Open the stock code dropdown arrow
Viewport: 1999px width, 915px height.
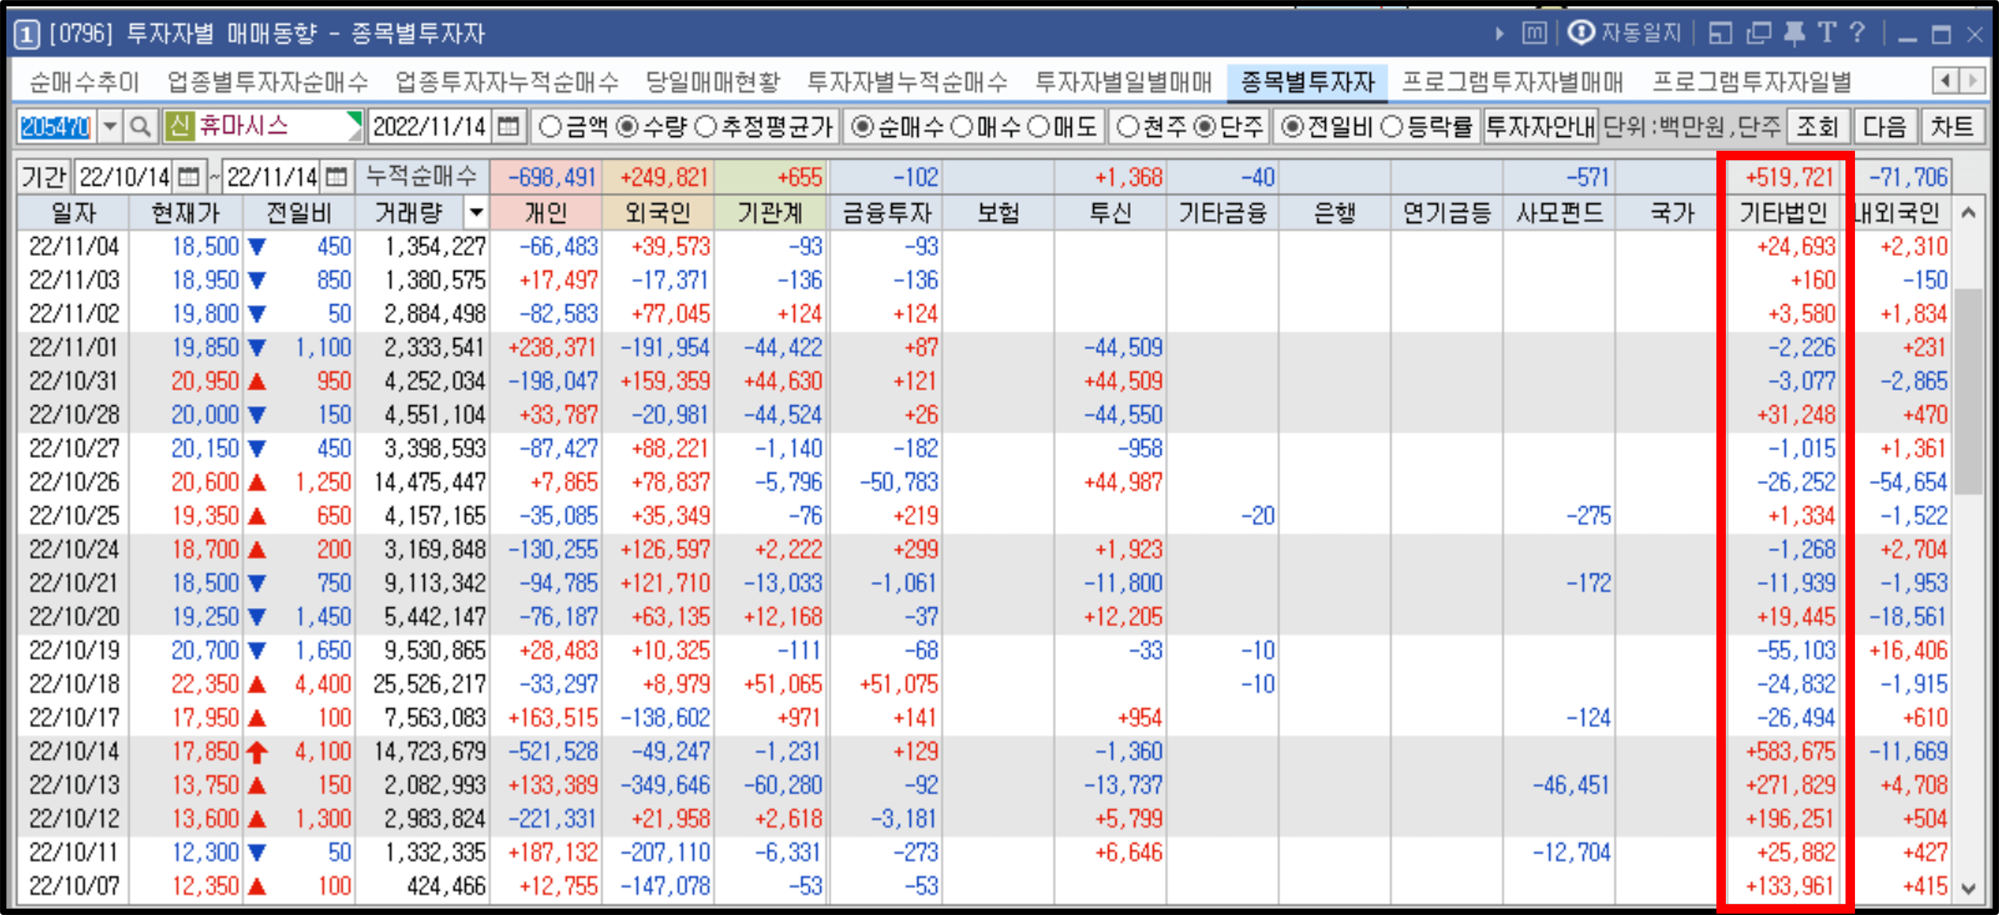coord(109,126)
